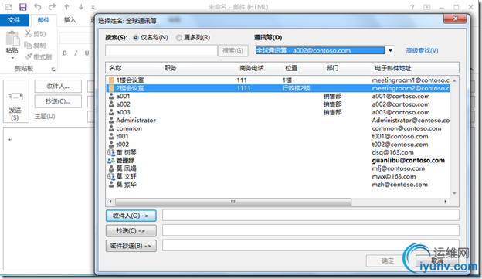Screen dimensions: 482x279
Task: Select the common contact row
Action: click(278, 128)
